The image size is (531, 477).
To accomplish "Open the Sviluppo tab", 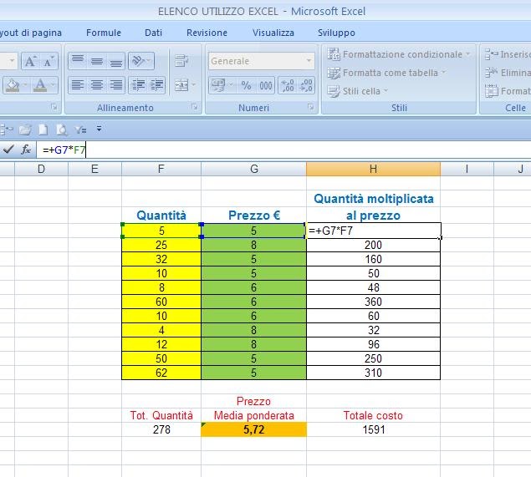I will point(336,33).
